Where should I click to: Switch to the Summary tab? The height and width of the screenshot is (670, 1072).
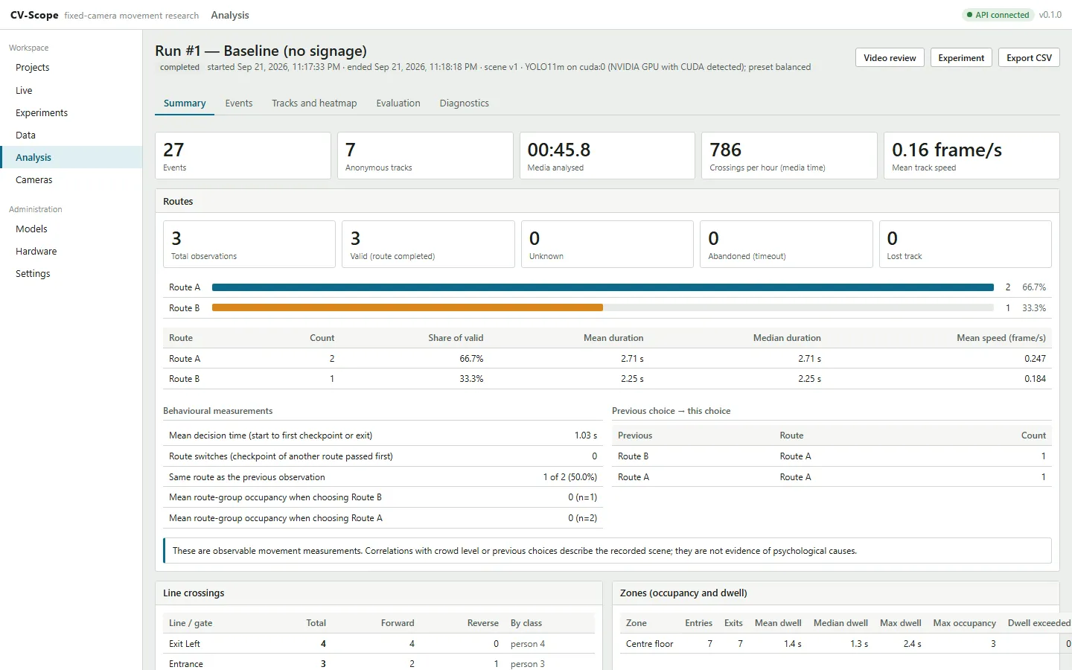click(185, 103)
